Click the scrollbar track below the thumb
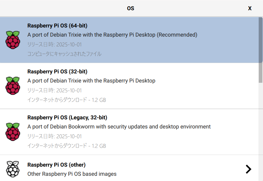This screenshot has height=181, width=263. 261,121
